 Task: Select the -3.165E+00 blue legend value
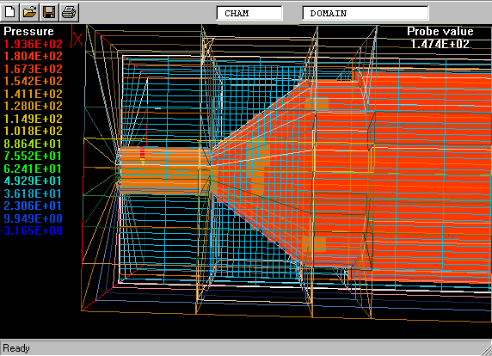tap(31, 230)
